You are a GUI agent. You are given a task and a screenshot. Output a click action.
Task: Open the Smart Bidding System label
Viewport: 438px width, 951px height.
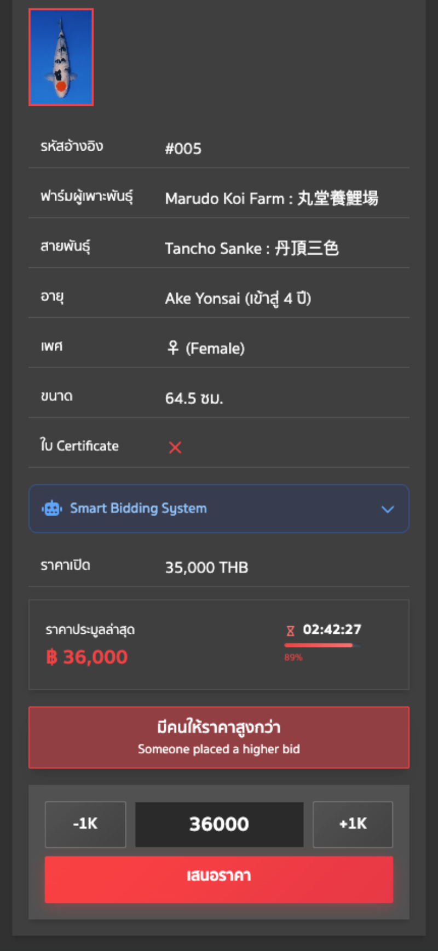pyautogui.click(x=138, y=508)
